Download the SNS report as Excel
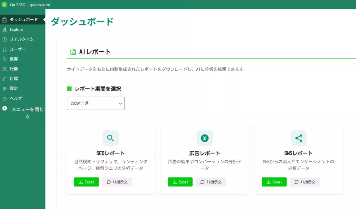This screenshot has width=356, height=209. (x=274, y=182)
